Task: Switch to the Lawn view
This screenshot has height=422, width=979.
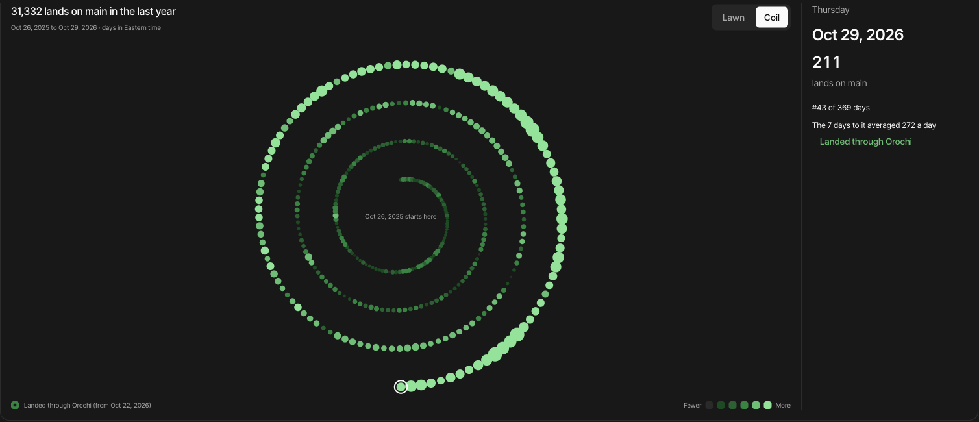Action: coord(733,18)
